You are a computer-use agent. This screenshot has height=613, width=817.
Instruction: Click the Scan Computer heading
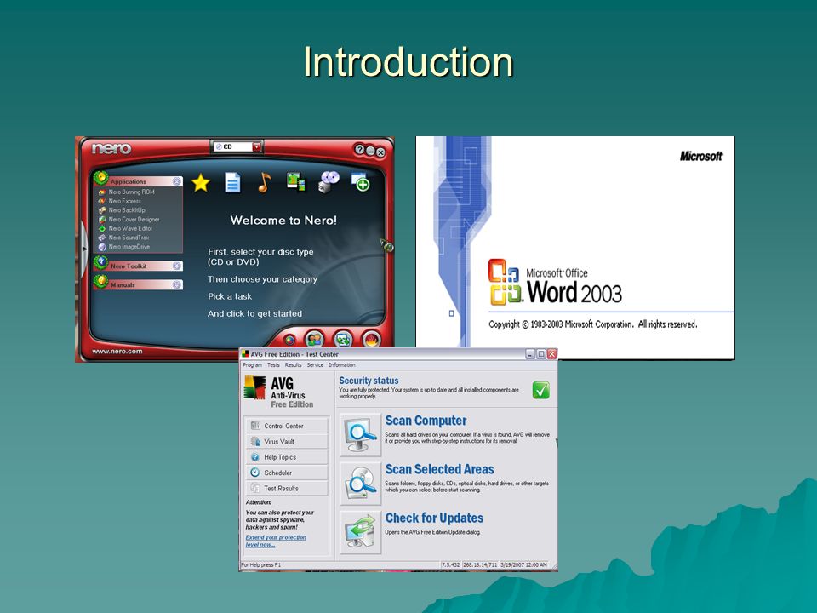[426, 421]
